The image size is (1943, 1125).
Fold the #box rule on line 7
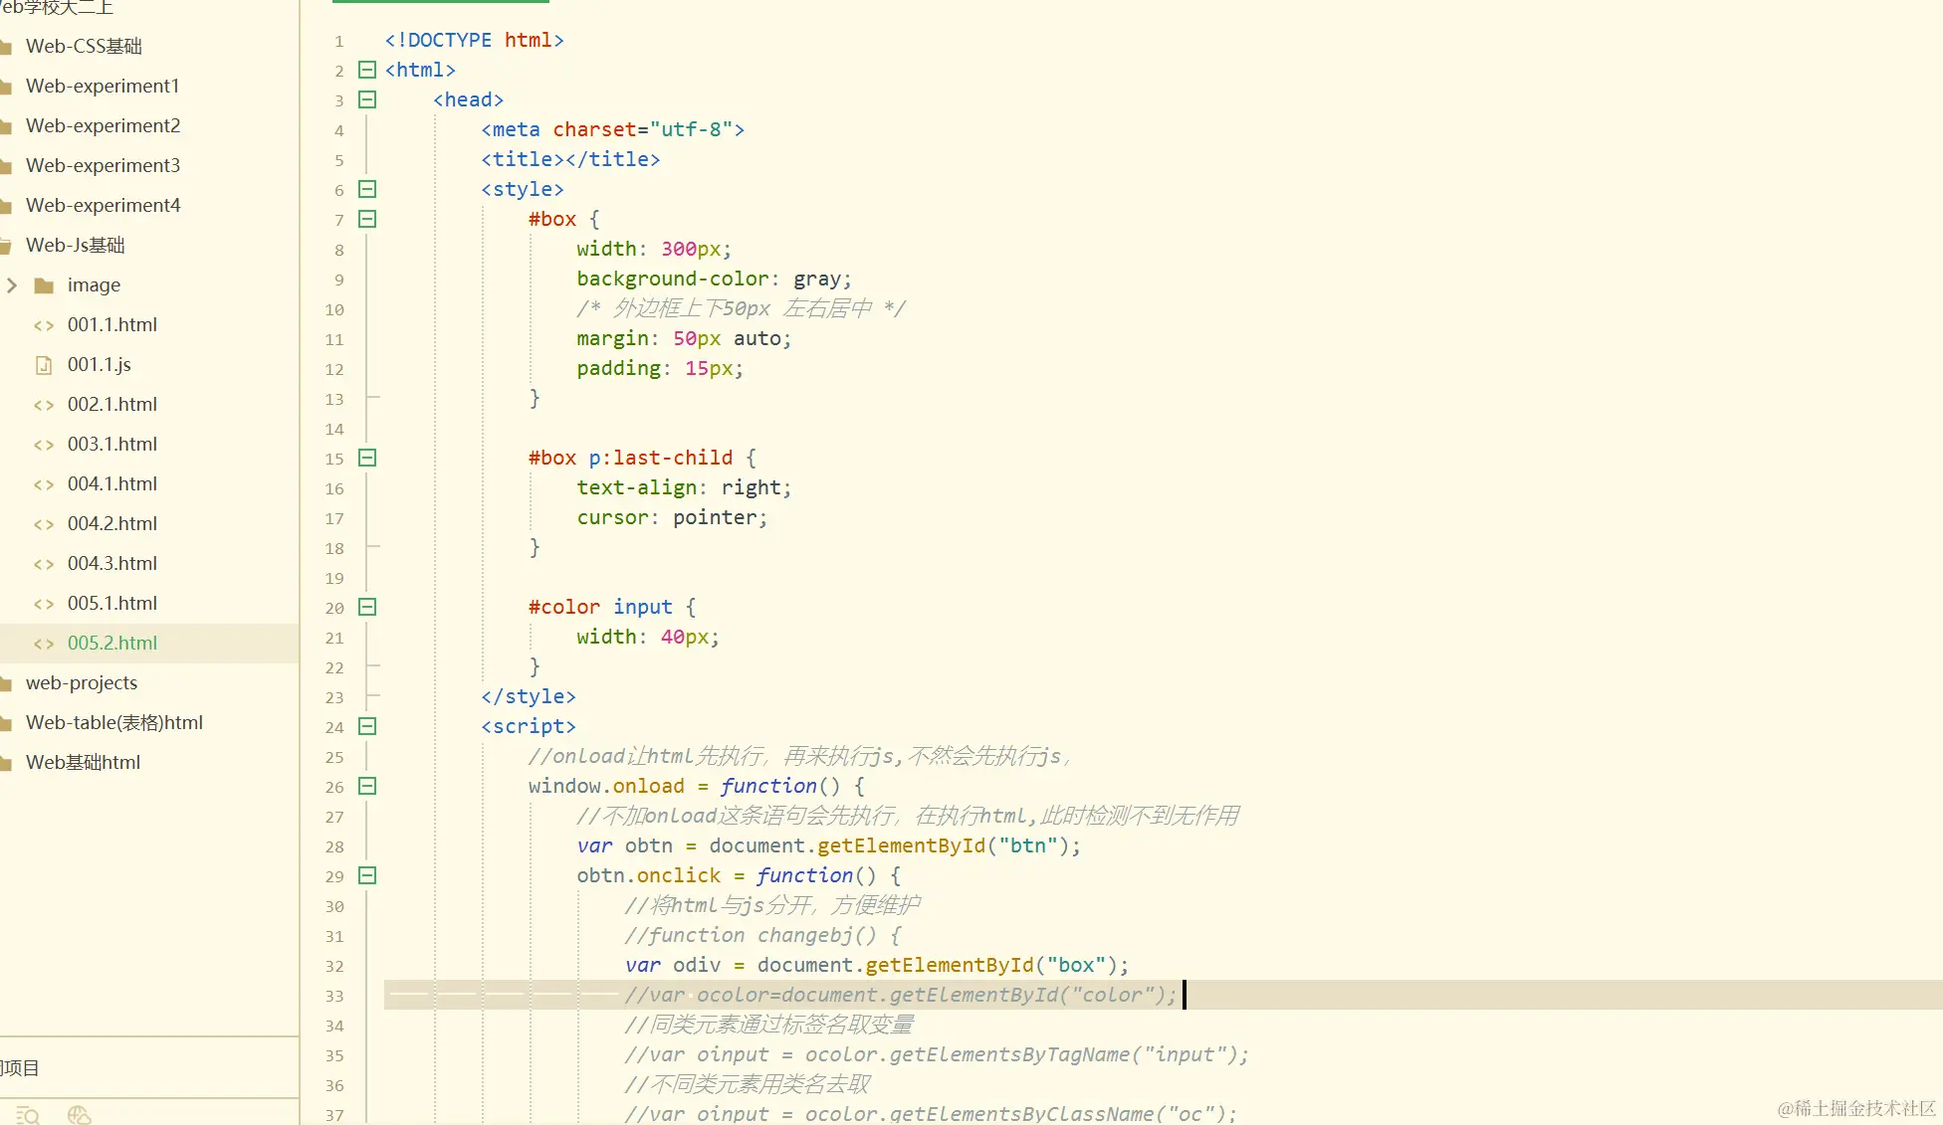(367, 219)
